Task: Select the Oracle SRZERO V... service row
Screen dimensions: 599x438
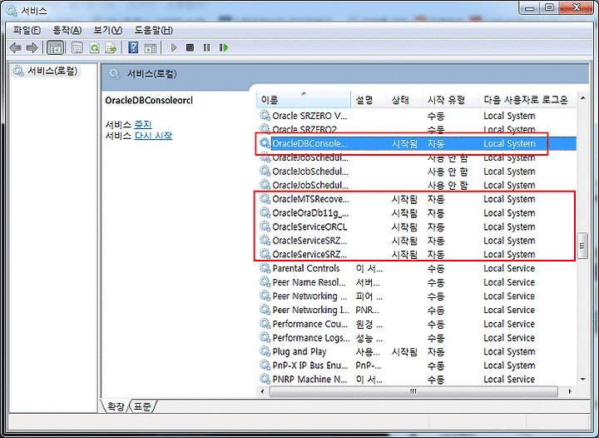Action: (x=417, y=116)
